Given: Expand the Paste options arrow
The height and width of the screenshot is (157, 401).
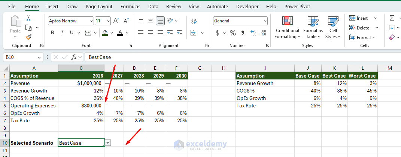Looking at the screenshot, I should (x=15, y=37).
